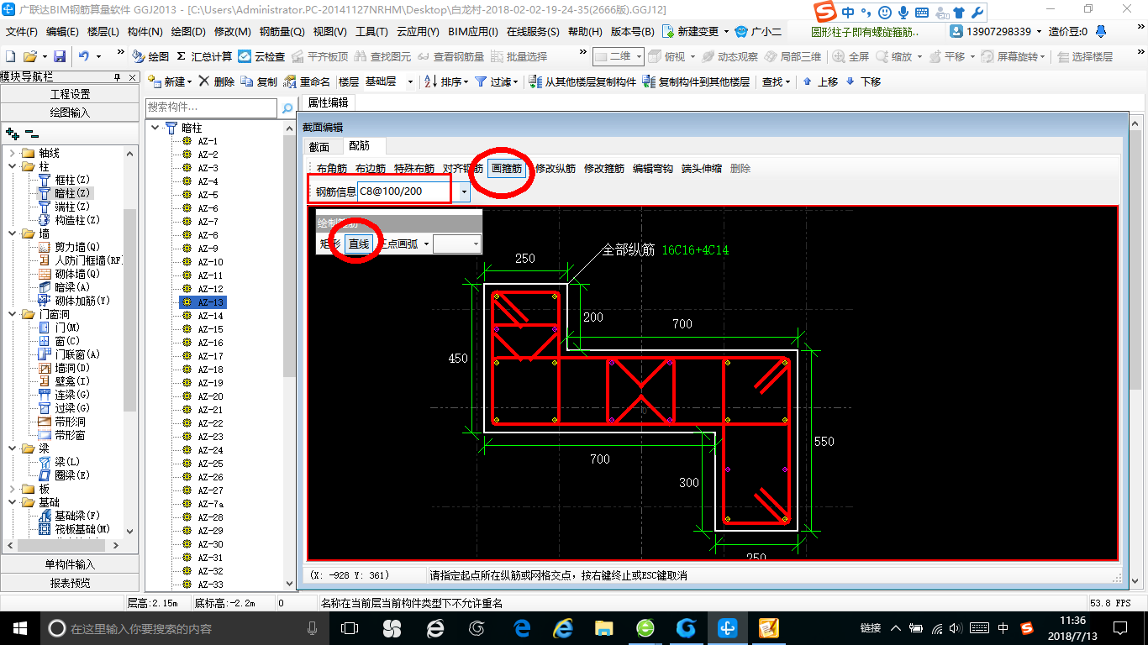Select AZ-7a in the component list
The width and height of the screenshot is (1148, 645).
[x=210, y=504]
